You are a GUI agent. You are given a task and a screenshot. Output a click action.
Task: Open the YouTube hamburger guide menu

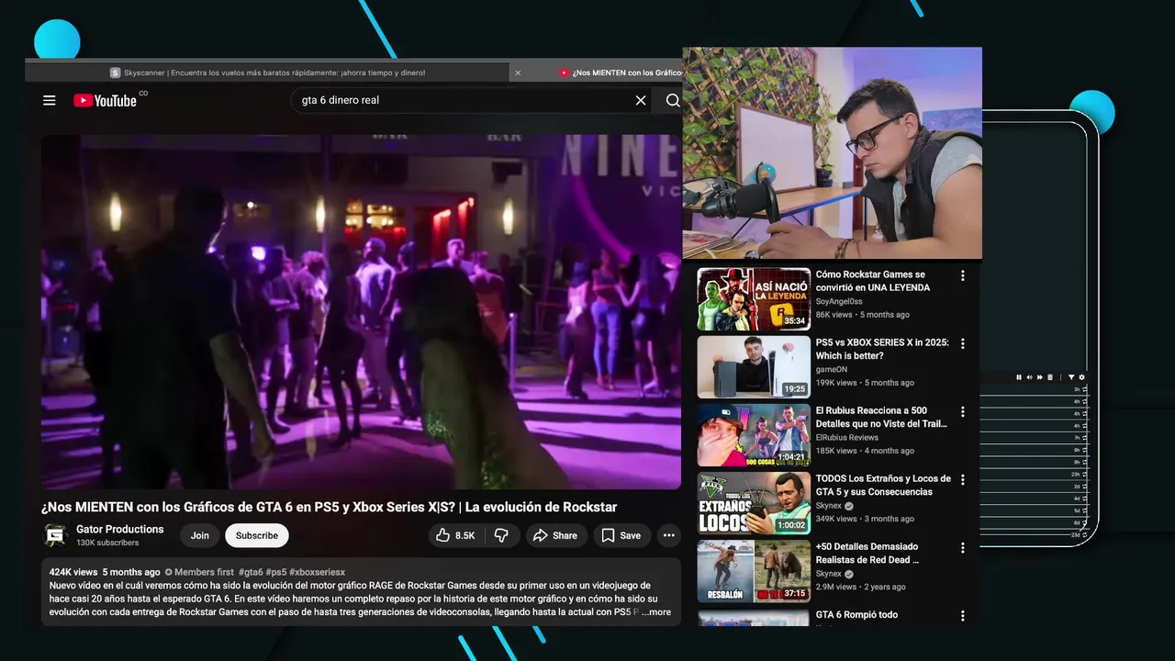50,100
